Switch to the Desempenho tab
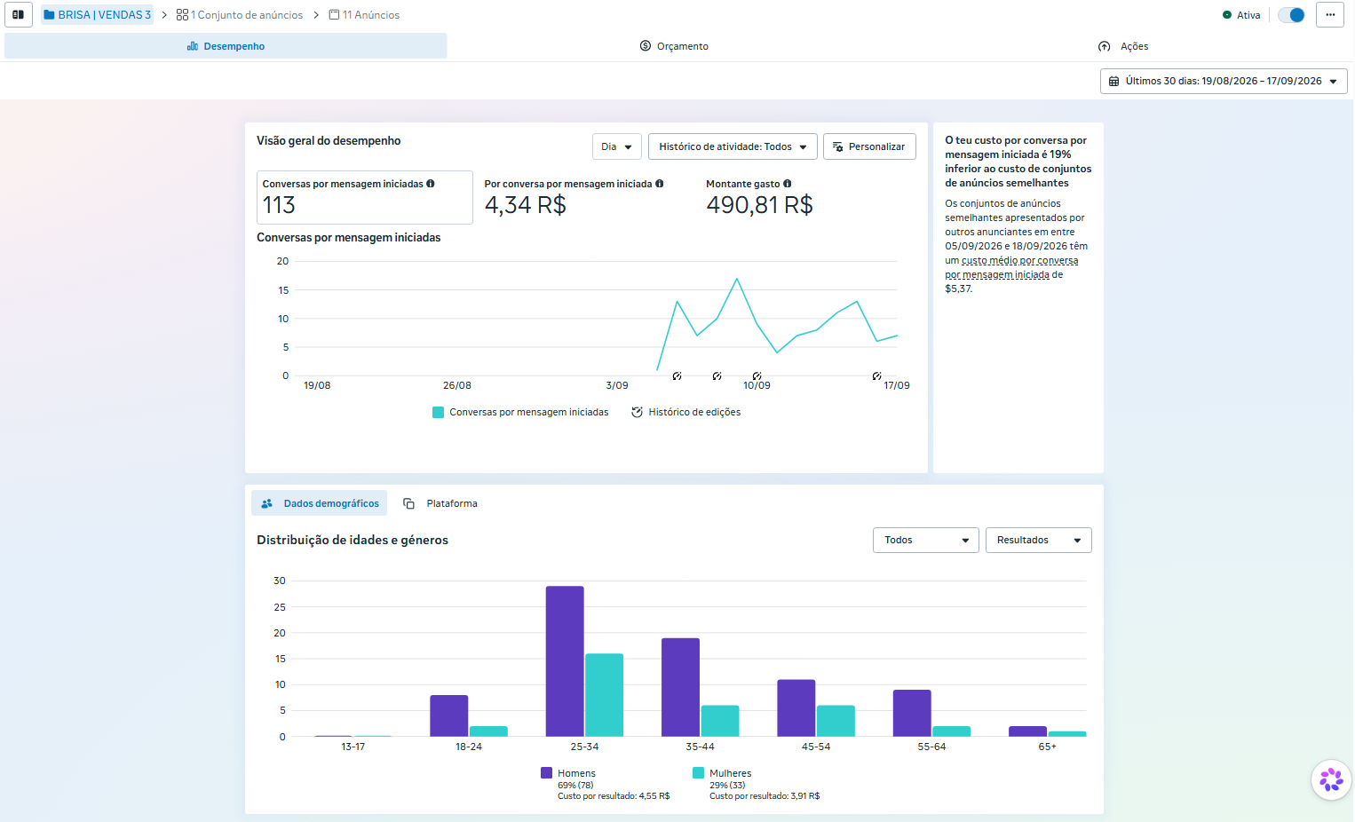 (226, 46)
